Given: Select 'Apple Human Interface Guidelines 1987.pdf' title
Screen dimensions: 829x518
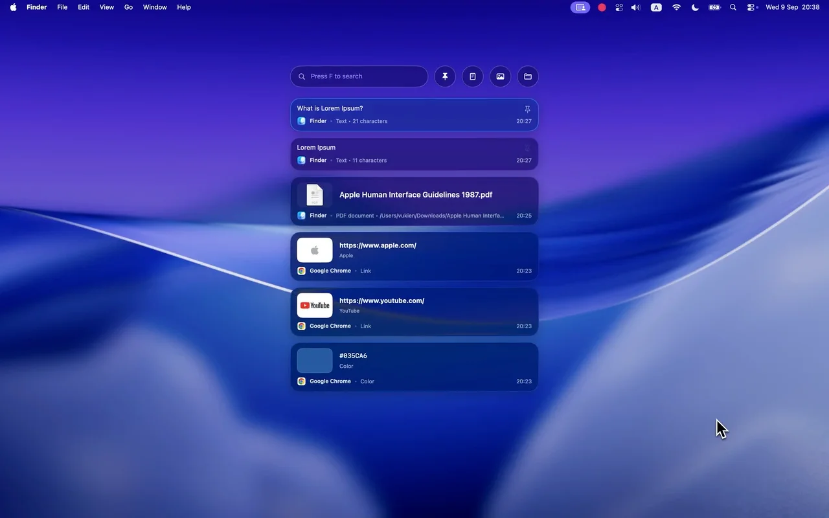Looking at the screenshot, I should [x=416, y=195].
